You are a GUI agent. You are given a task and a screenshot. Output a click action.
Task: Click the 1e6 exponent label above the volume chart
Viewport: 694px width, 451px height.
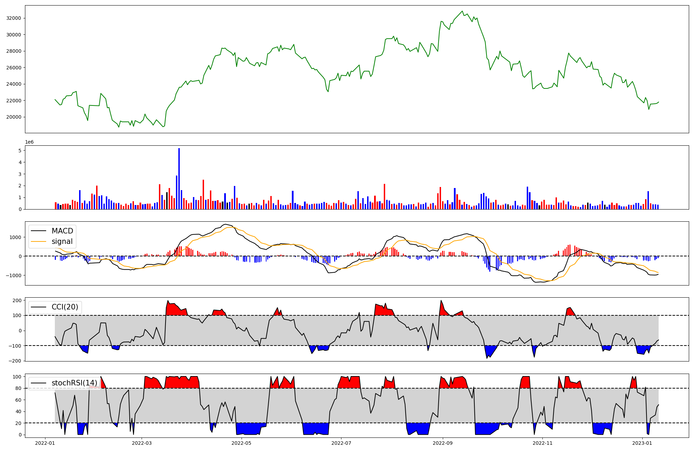pos(29,142)
